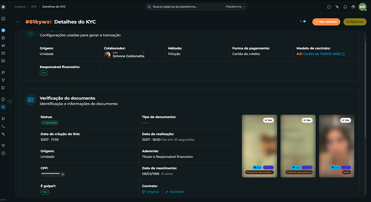Click the 31/07 · 17:59 link creation date
The image size is (371, 202).
(x=50, y=140)
